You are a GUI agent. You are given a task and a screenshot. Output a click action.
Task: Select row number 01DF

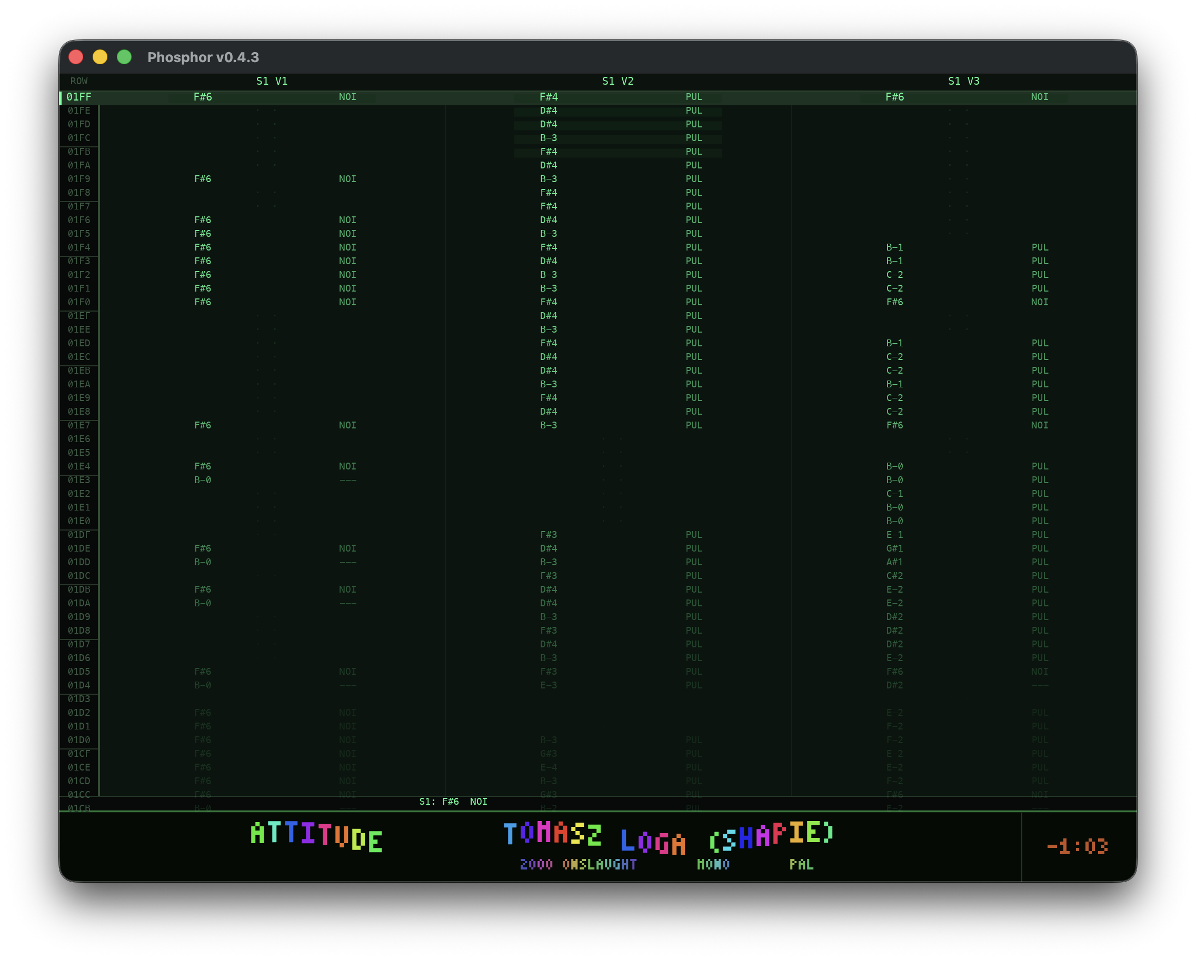(79, 535)
